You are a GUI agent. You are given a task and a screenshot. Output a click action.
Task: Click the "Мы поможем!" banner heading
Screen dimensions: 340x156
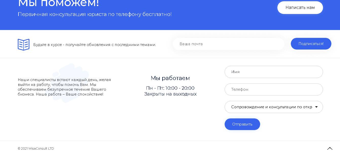[x=58, y=4]
